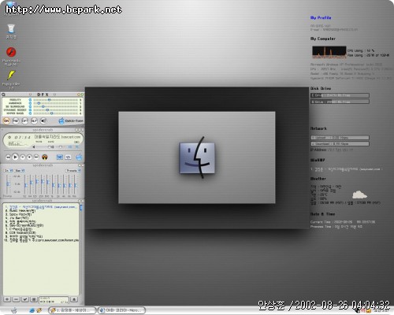Open the apple Start button on taskbar
Image resolution: width=394 pixels, height=315 pixels.
pyautogui.click(x=14, y=310)
